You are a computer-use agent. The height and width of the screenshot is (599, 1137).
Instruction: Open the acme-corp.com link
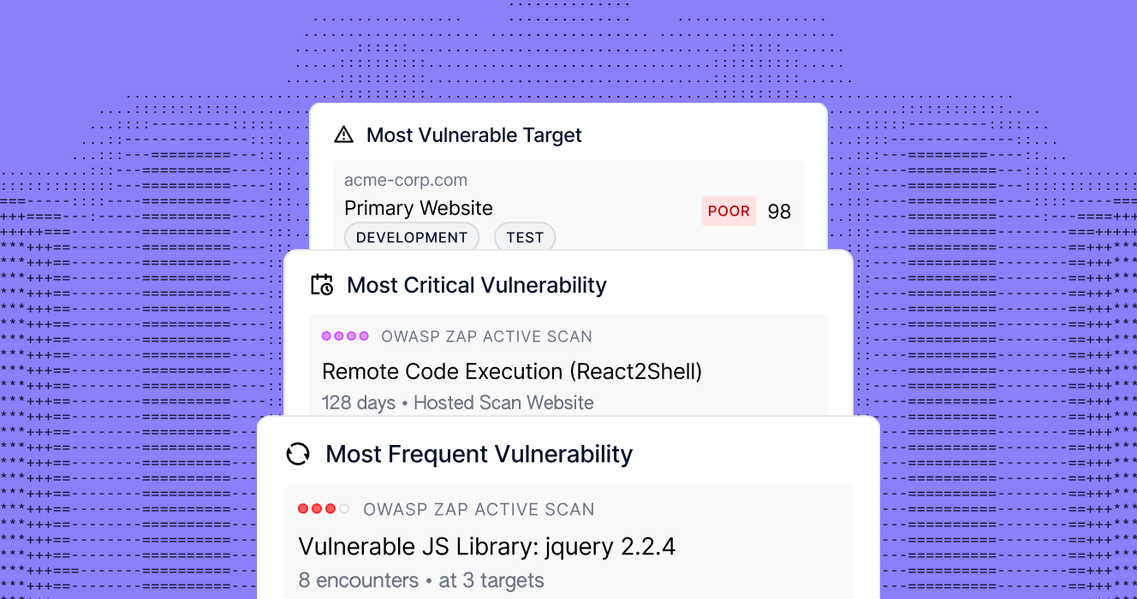coord(406,180)
